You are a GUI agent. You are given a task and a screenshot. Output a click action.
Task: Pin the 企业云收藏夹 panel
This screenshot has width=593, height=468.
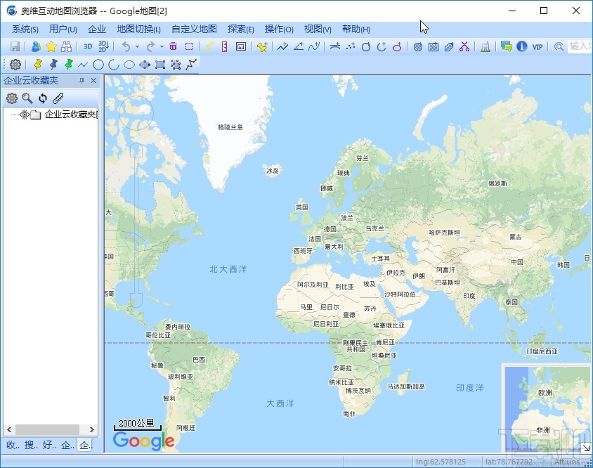tap(82, 81)
